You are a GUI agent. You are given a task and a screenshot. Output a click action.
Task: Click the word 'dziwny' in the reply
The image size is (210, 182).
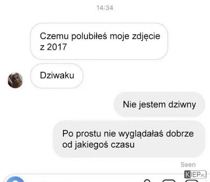[x=182, y=104]
